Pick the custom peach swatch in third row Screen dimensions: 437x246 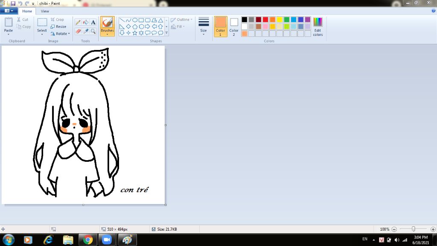(245, 34)
